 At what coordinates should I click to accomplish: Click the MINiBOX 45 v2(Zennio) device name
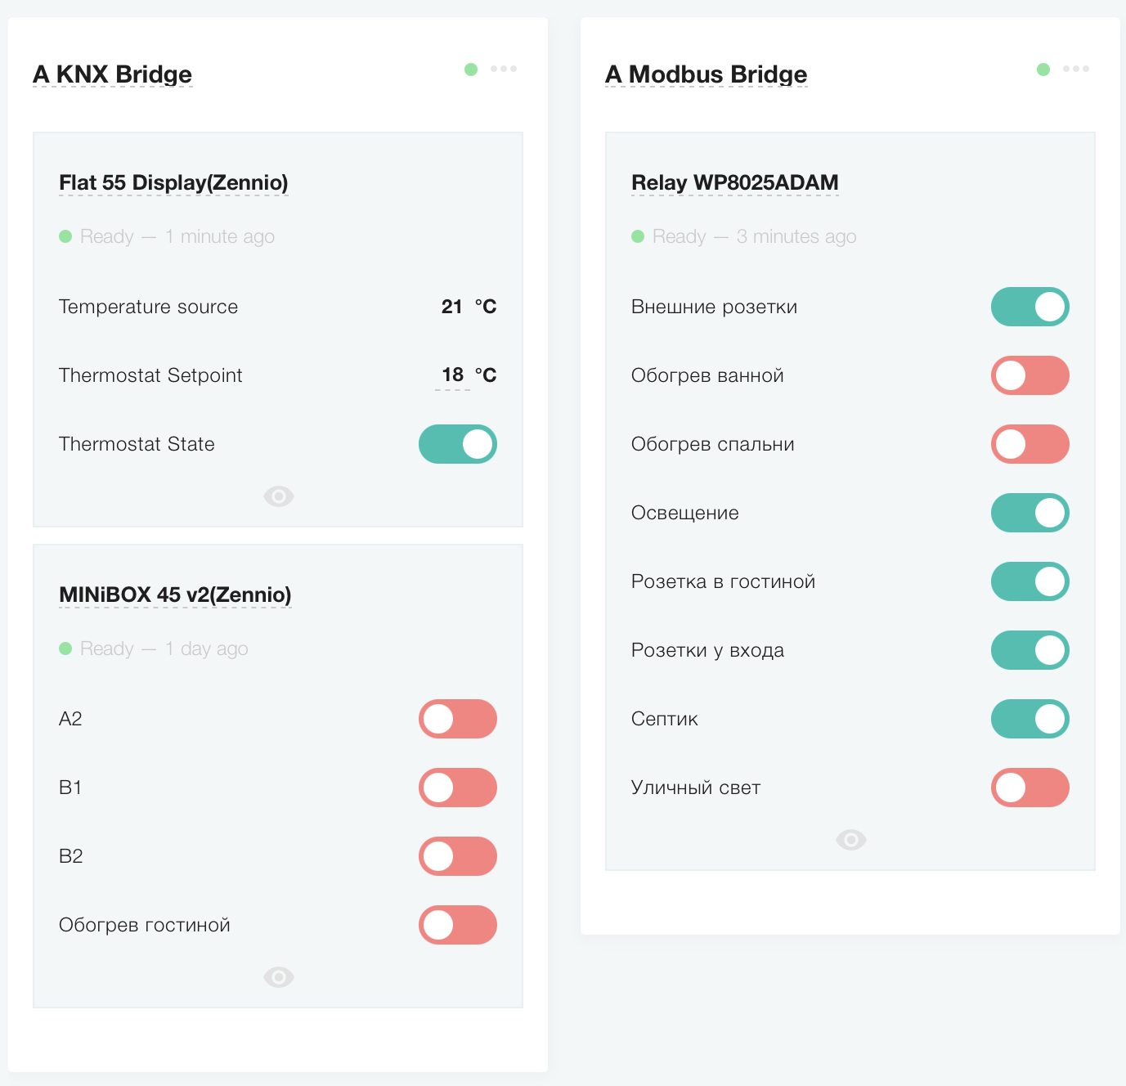pyautogui.click(x=175, y=595)
